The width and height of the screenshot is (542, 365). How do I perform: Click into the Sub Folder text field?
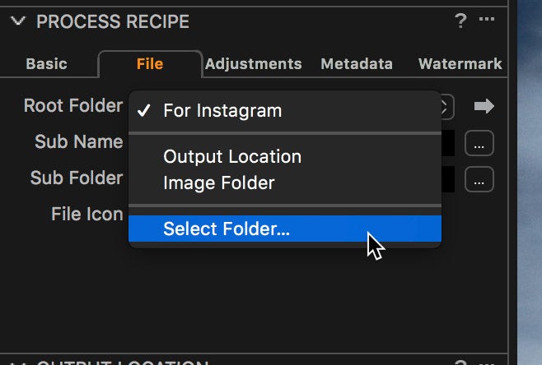(x=448, y=179)
